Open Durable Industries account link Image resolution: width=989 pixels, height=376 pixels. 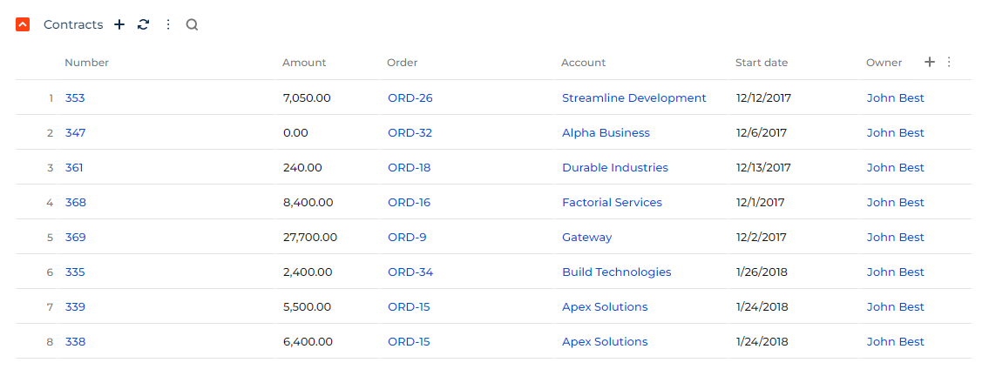point(615,167)
